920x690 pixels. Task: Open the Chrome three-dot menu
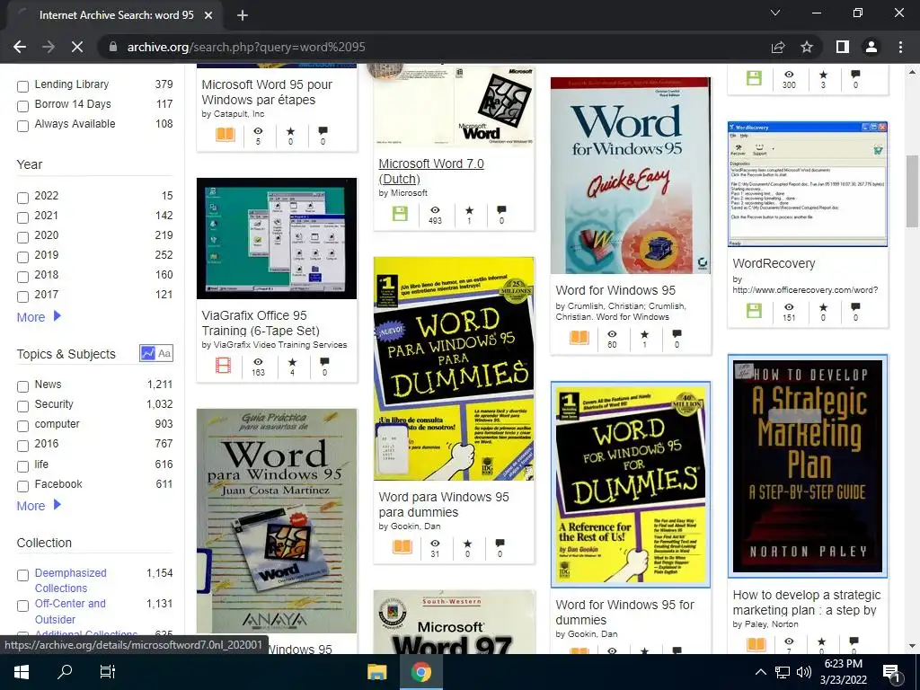900,47
